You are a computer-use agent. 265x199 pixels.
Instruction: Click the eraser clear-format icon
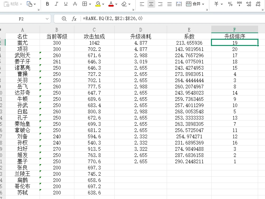point(124,4)
